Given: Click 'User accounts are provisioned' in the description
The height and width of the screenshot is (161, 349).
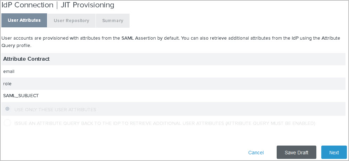Looking at the screenshot, I should click(x=34, y=38).
